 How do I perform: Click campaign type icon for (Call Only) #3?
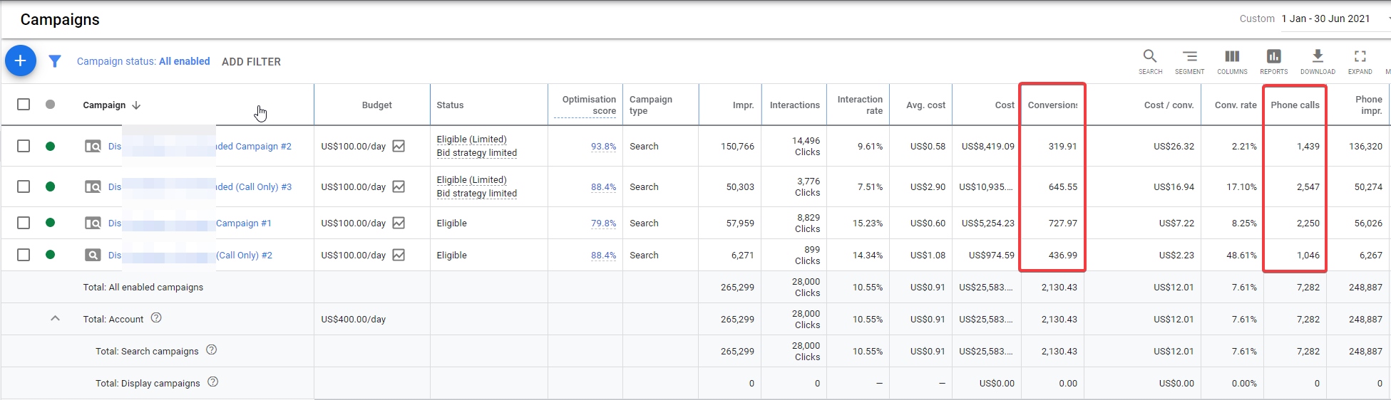tap(93, 186)
